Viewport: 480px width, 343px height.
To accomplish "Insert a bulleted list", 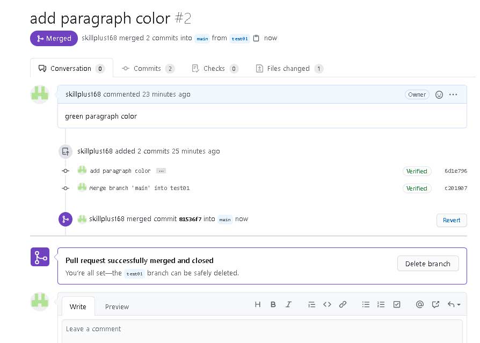I will tap(366, 304).
